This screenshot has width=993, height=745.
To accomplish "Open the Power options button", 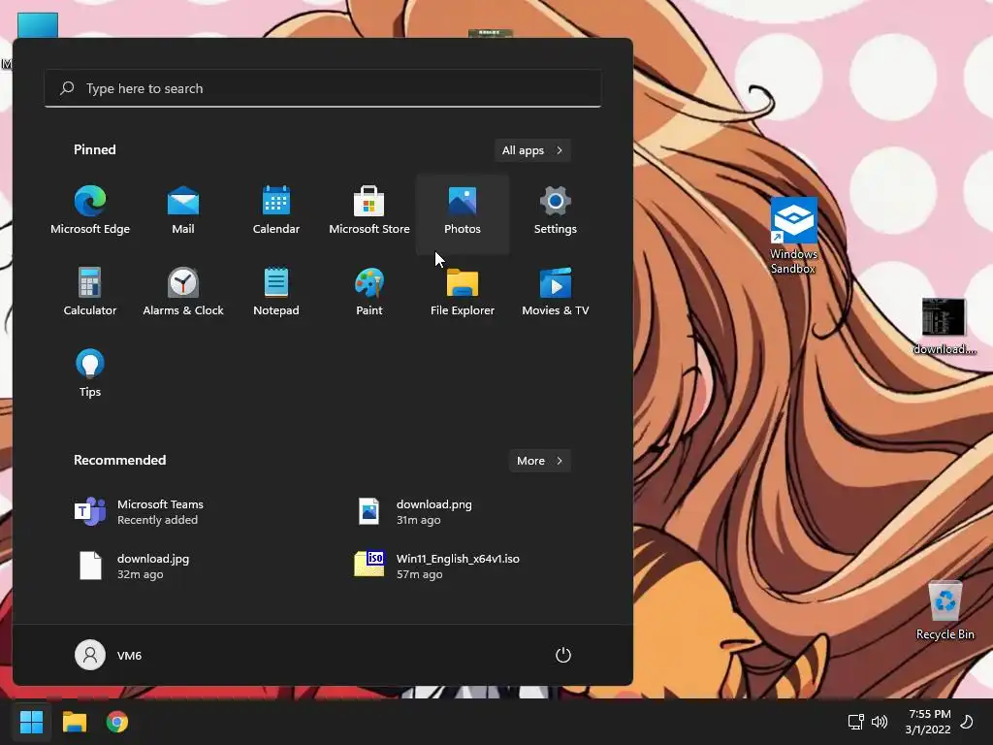I will pos(563,655).
